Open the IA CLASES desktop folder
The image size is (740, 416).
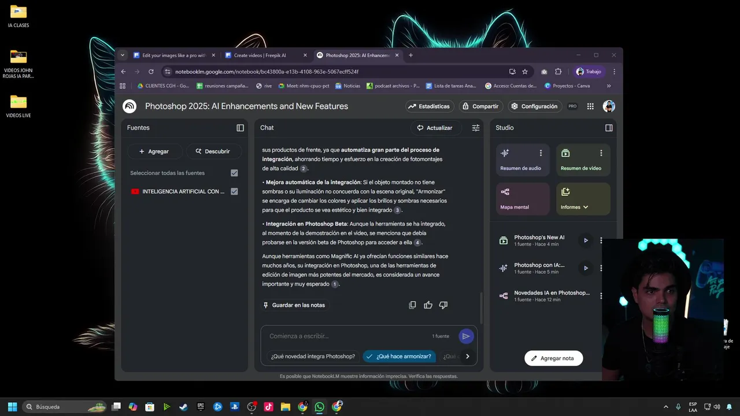click(x=18, y=16)
